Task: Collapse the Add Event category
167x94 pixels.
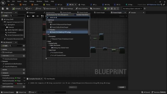Action: tap(47, 20)
